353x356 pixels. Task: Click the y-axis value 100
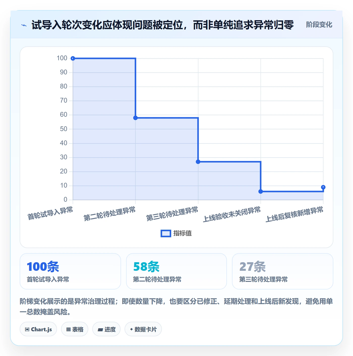point(62,58)
